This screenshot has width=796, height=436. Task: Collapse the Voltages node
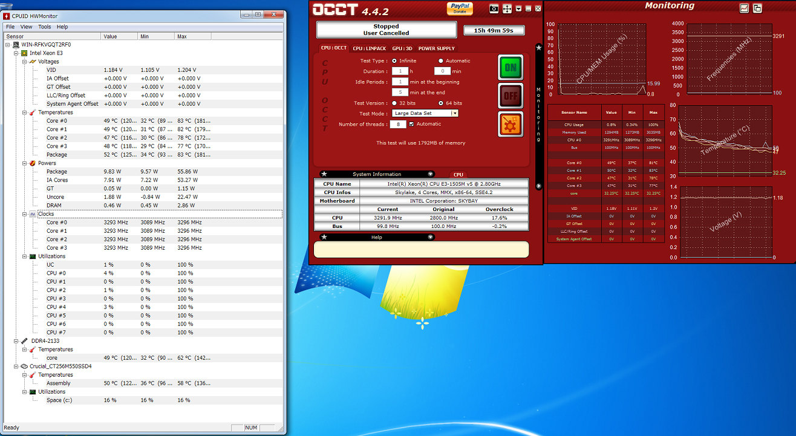25,62
